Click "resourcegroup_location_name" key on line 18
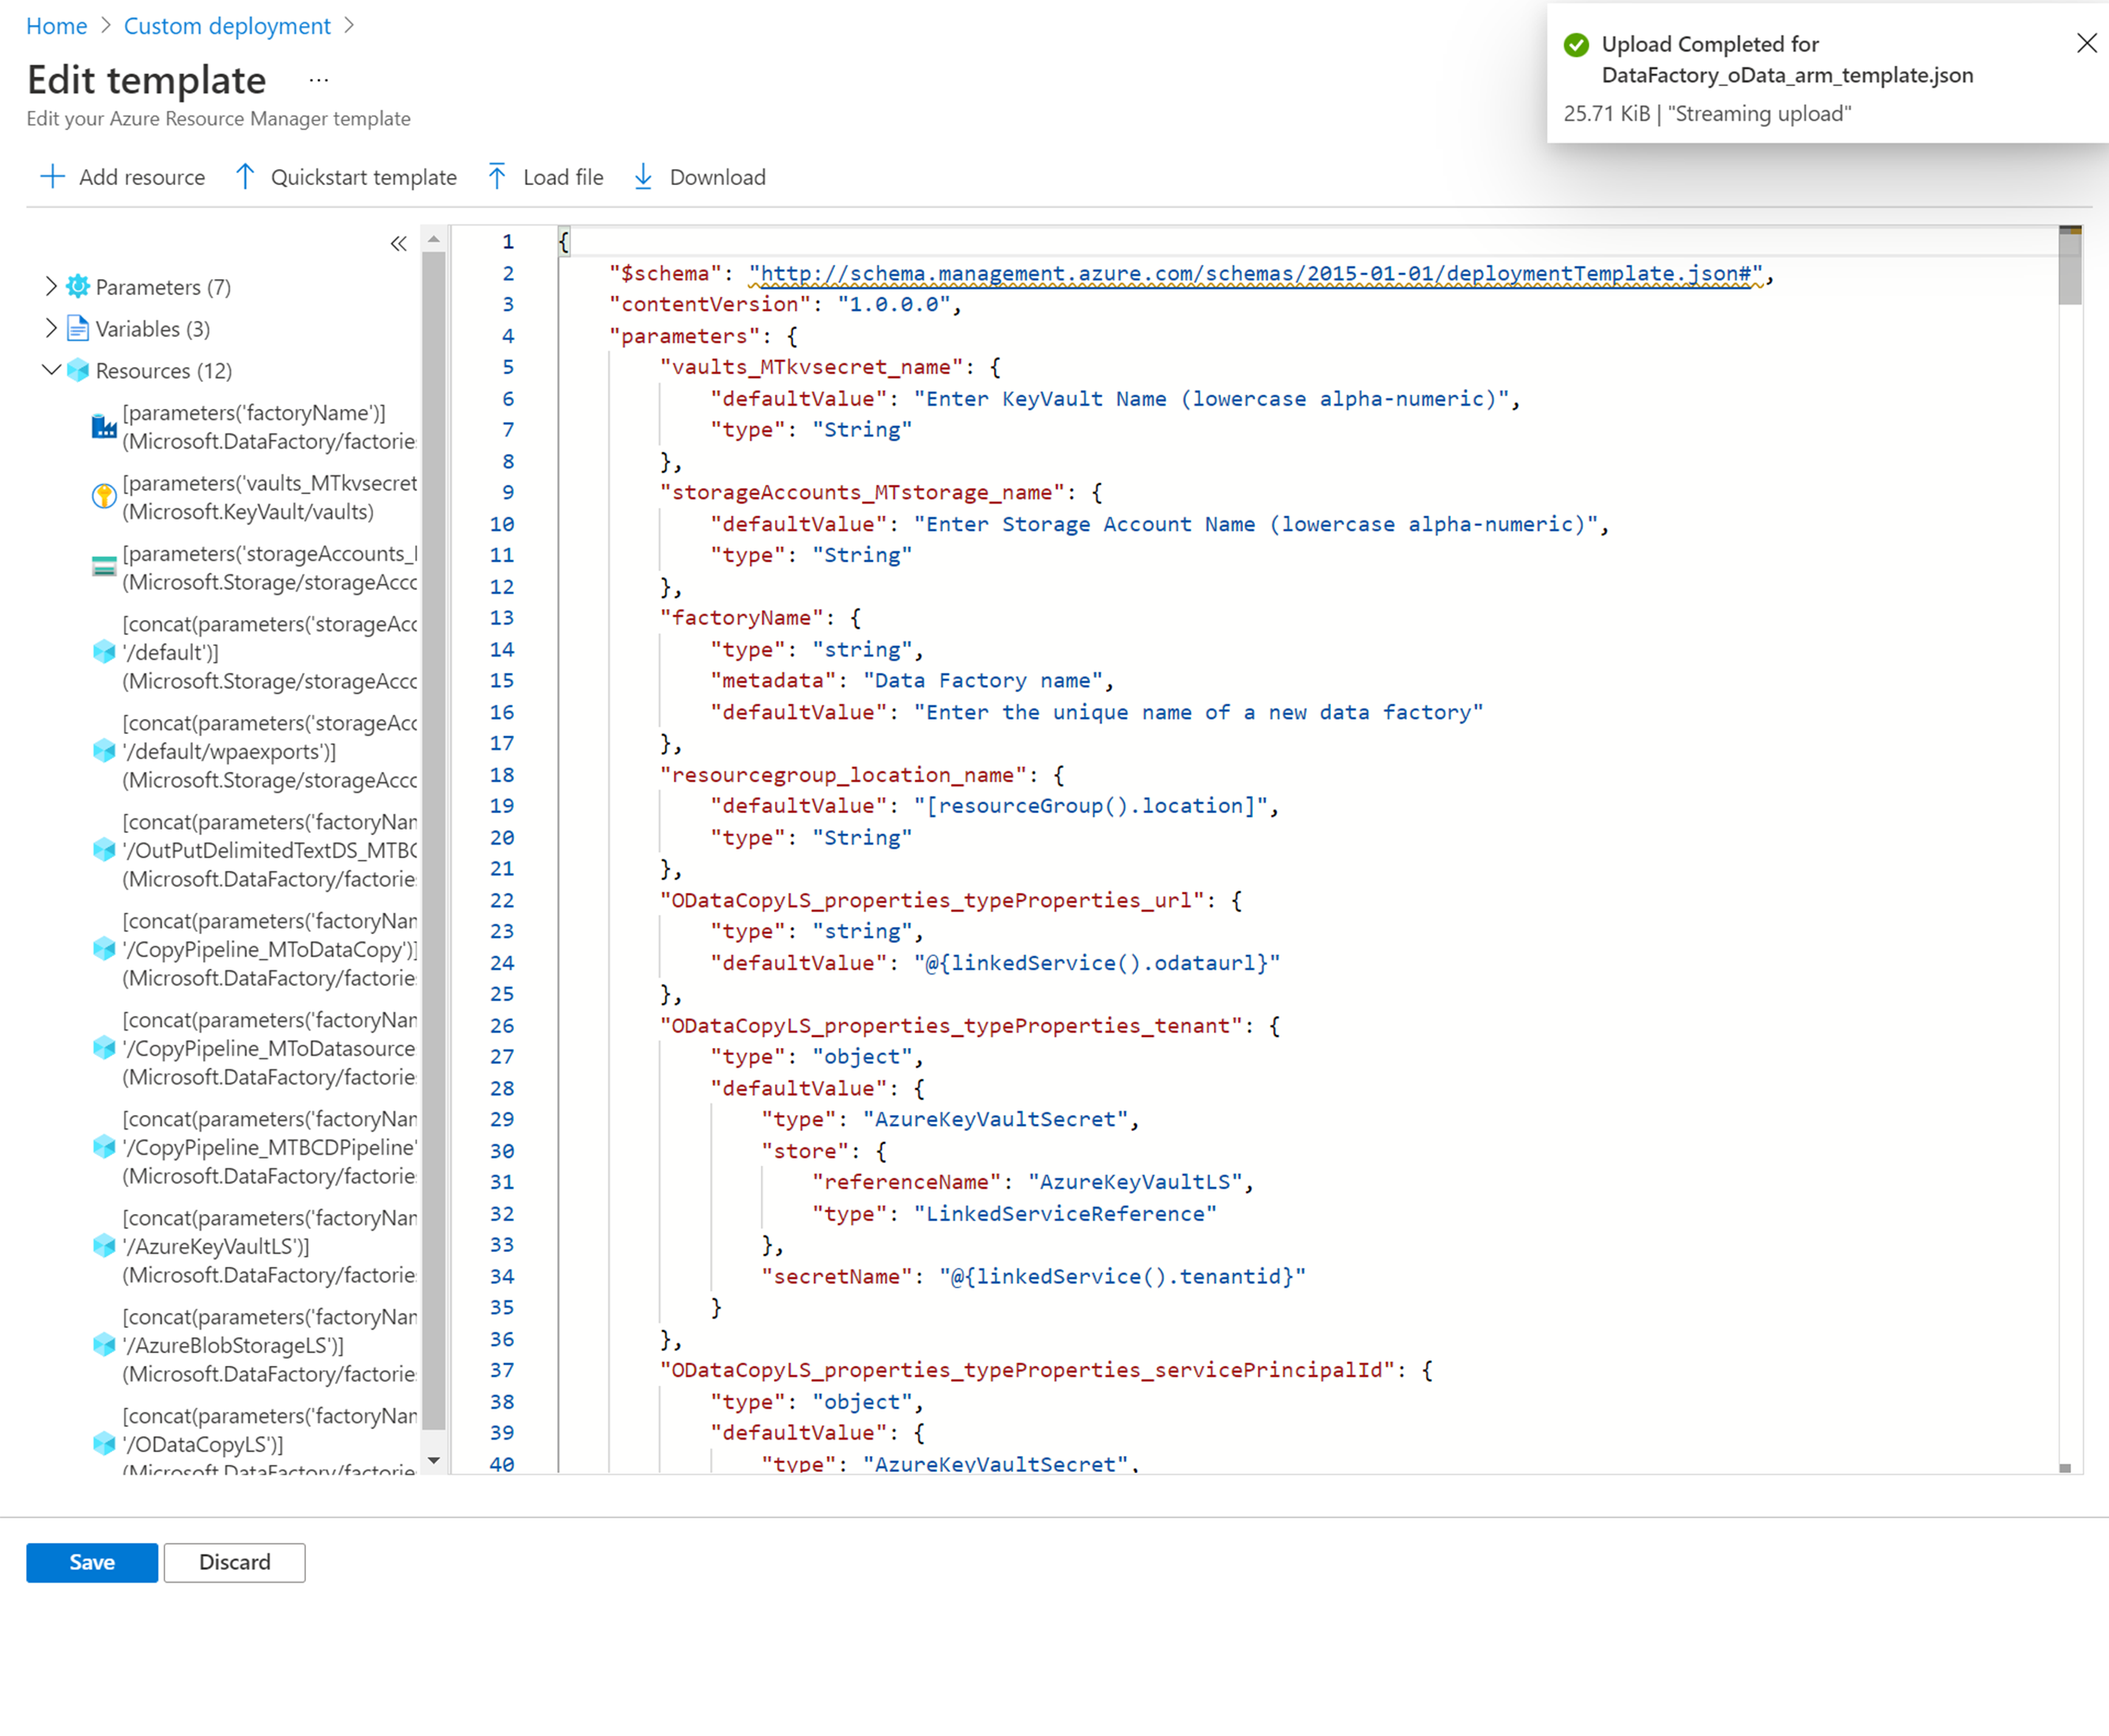Viewport: 2109px width, 1736px height. [843, 775]
